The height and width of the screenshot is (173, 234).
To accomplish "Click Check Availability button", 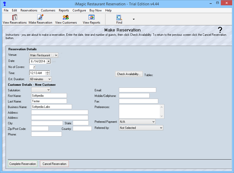I will click(x=129, y=74).
